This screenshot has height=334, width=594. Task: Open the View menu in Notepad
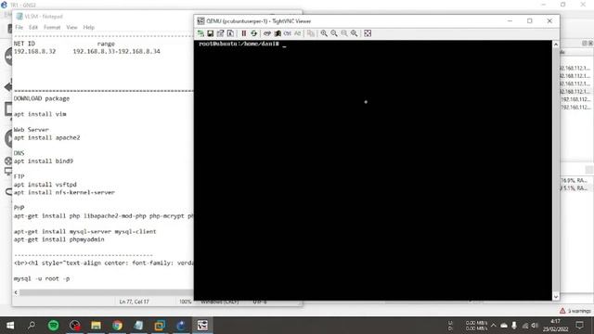pyautogui.click(x=71, y=27)
